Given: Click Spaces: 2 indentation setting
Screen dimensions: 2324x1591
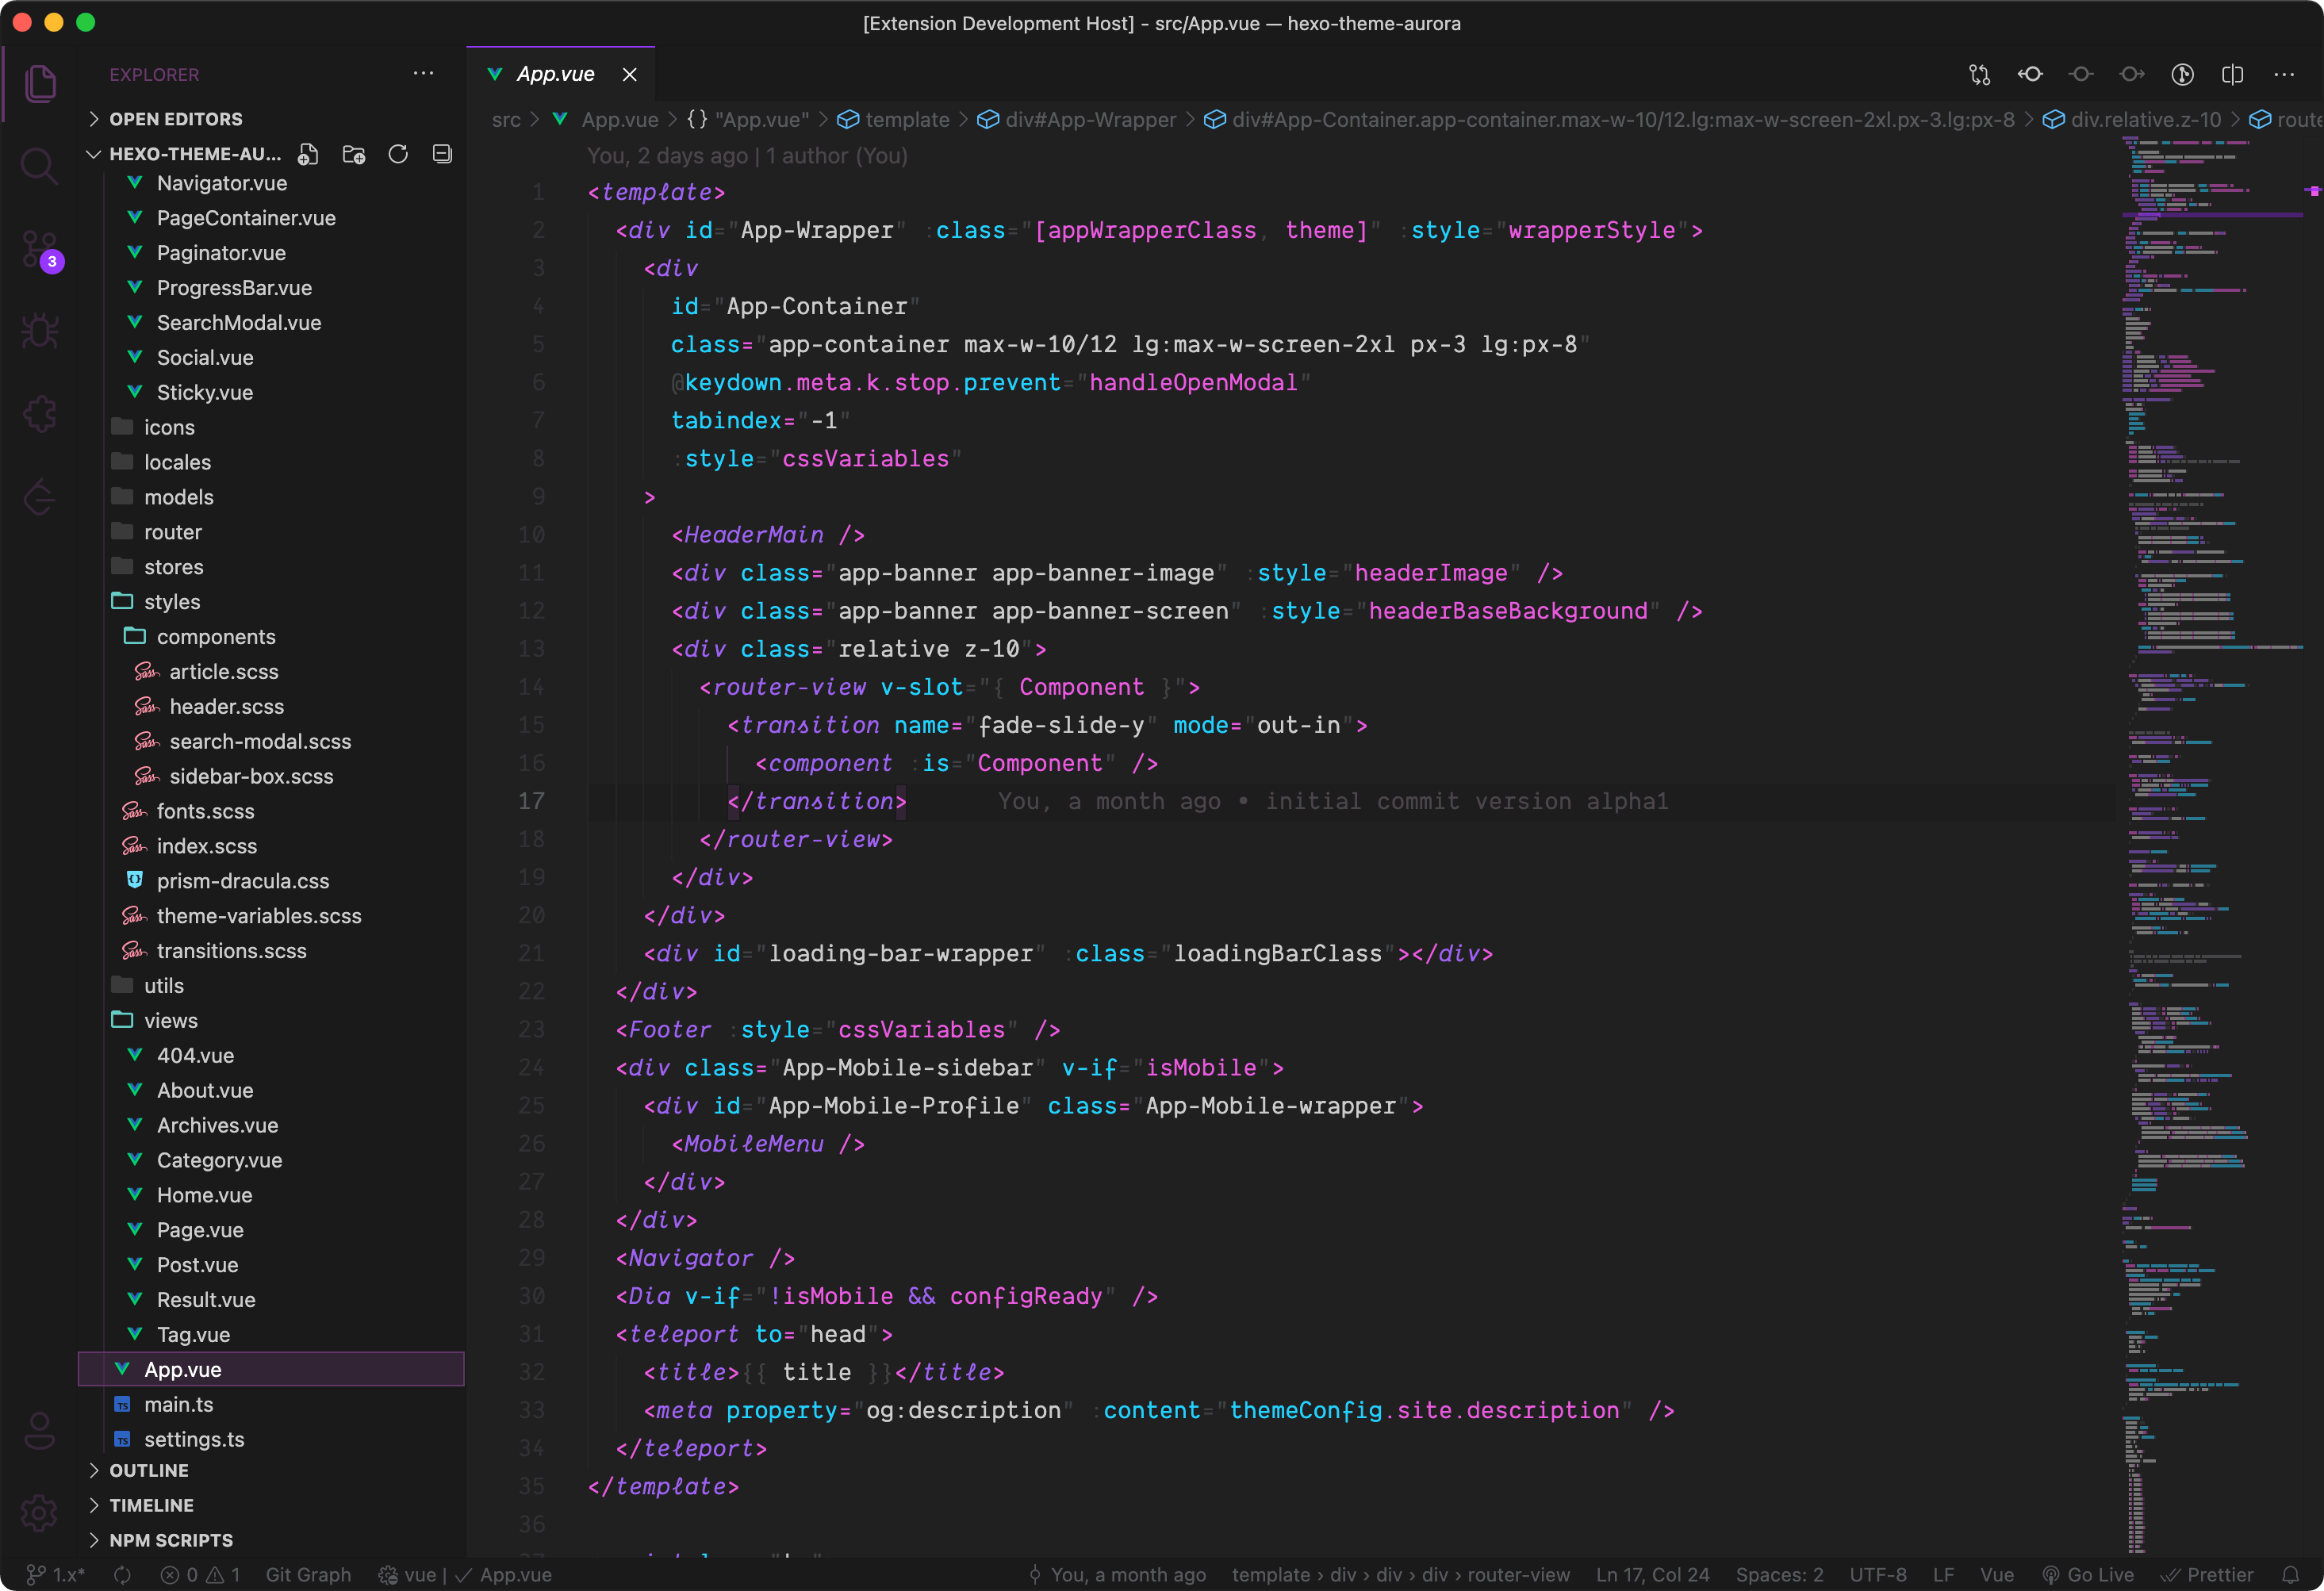Looking at the screenshot, I should (x=1779, y=1575).
